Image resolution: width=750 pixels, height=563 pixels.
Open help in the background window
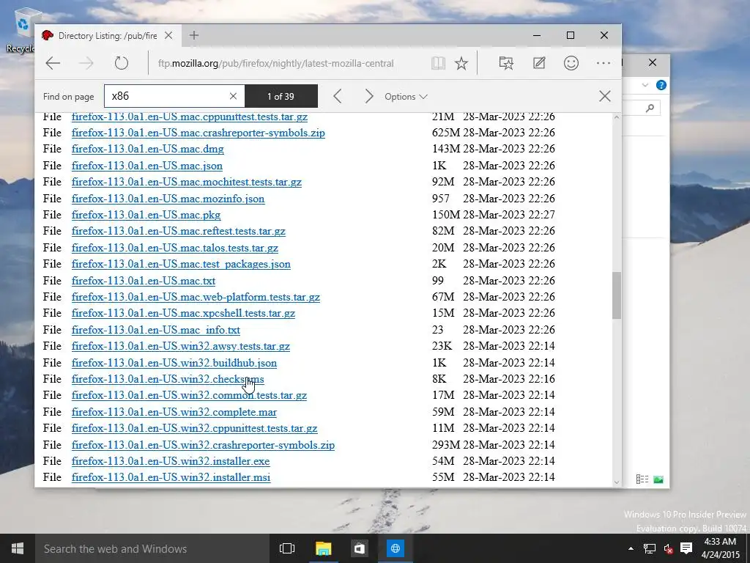pyautogui.click(x=661, y=85)
